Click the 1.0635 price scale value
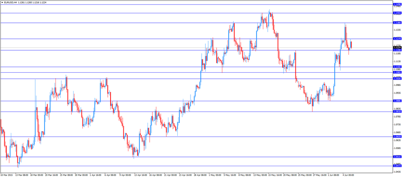Image resolution: width=402 pixels, height=177 pixels. (x=397, y=140)
